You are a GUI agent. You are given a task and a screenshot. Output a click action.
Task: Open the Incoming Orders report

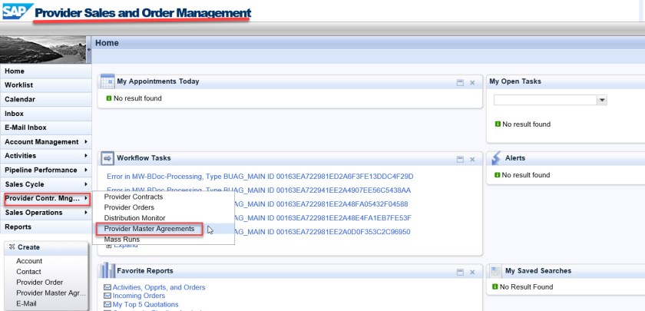[x=139, y=296]
